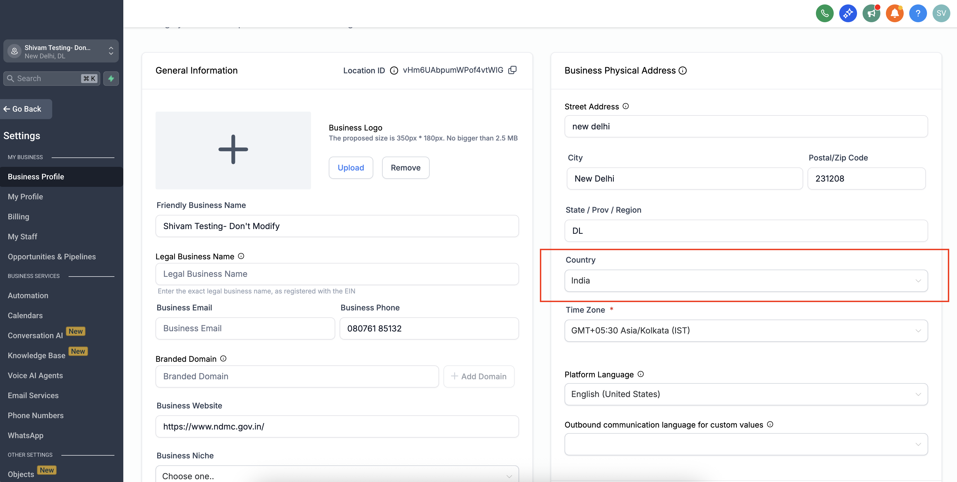Click the green phone dialer icon
Viewport: 957px width, 482px height.
click(x=824, y=14)
